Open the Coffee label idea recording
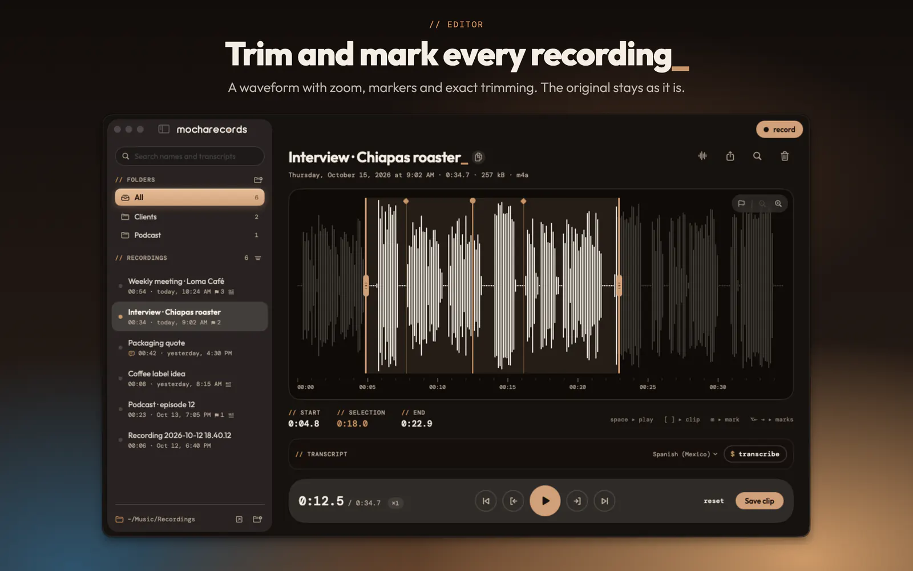 coord(189,379)
